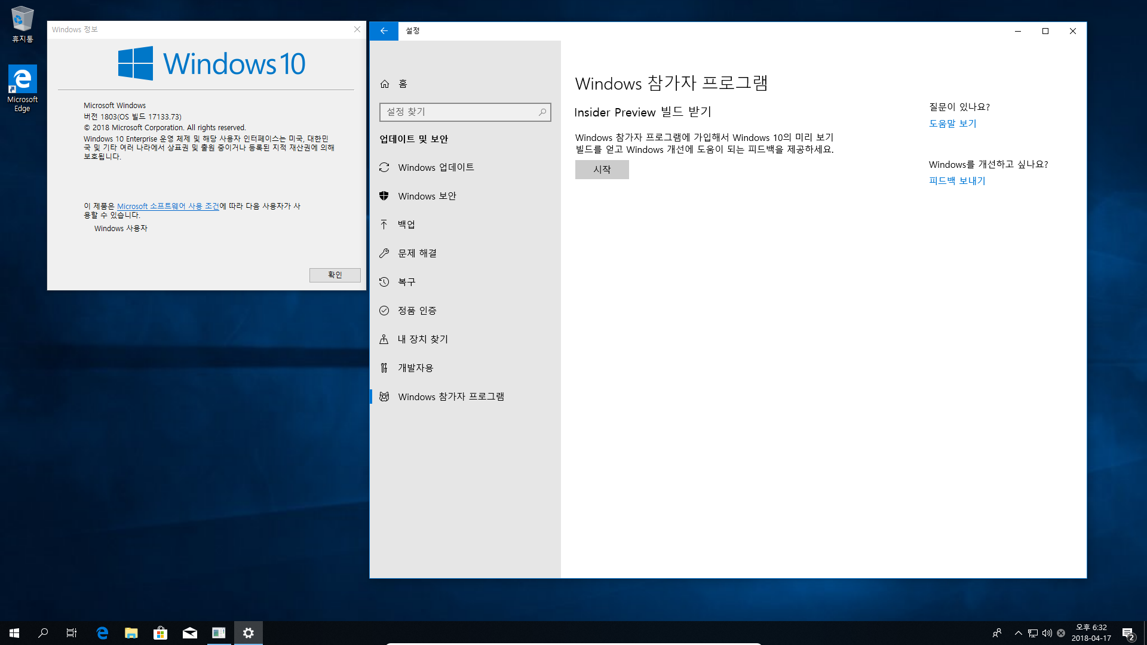The width and height of the screenshot is (1147, 645).
Task: Switch to Settings gear on taskbar
Action: tap(249, 633)
